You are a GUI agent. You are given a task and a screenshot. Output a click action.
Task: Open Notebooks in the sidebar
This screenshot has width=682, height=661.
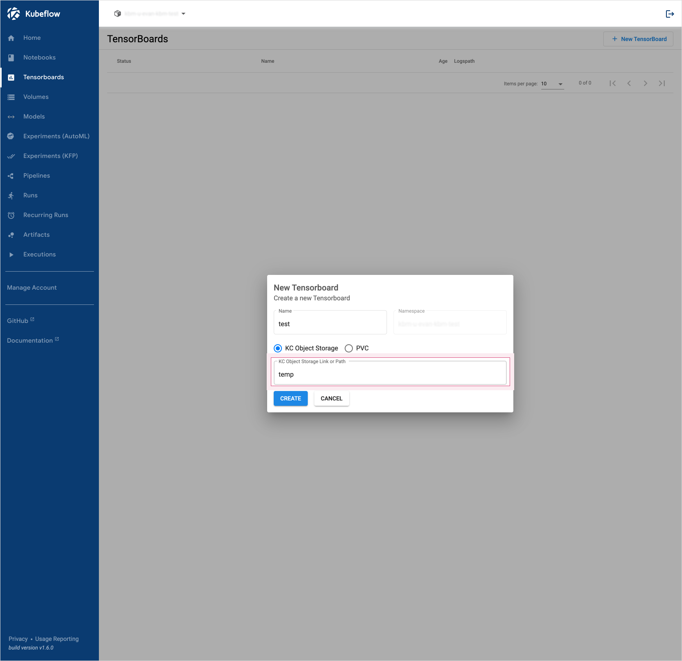49,58
